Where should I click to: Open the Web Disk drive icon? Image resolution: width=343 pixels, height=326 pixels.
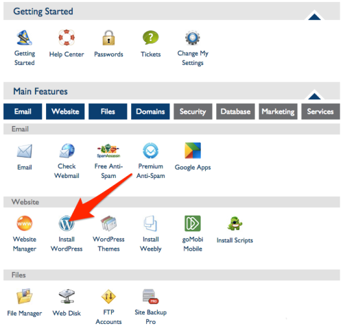tap(67, 297)
